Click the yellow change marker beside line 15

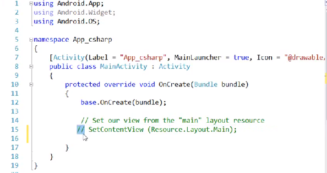[27, 134]
